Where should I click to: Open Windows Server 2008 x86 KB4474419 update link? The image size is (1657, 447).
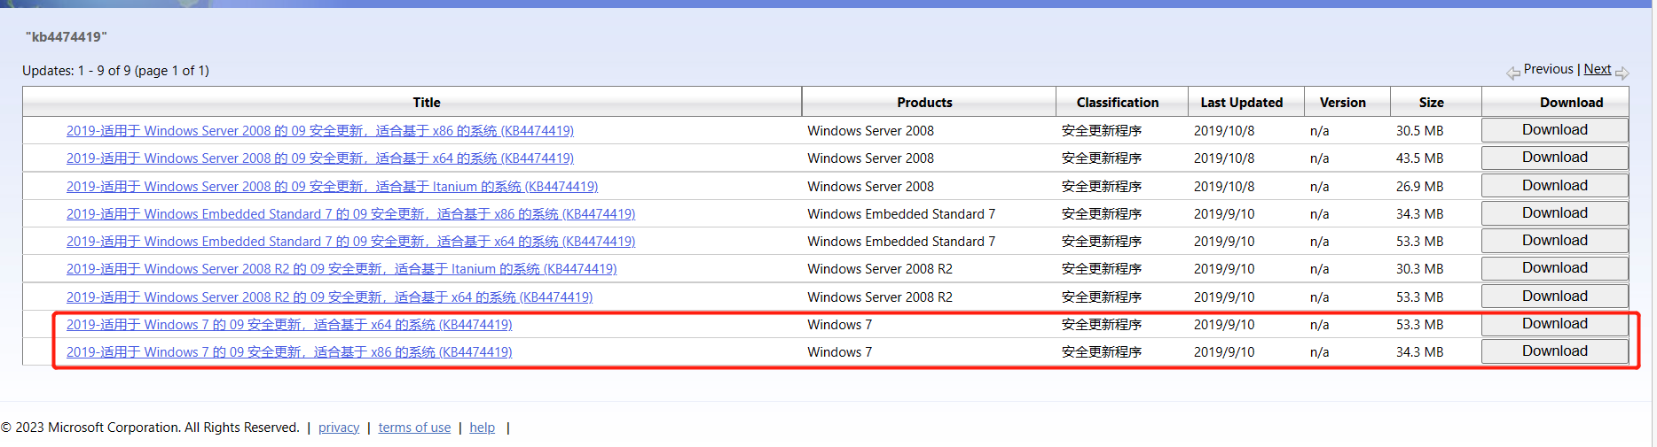(x=320, y=131)
